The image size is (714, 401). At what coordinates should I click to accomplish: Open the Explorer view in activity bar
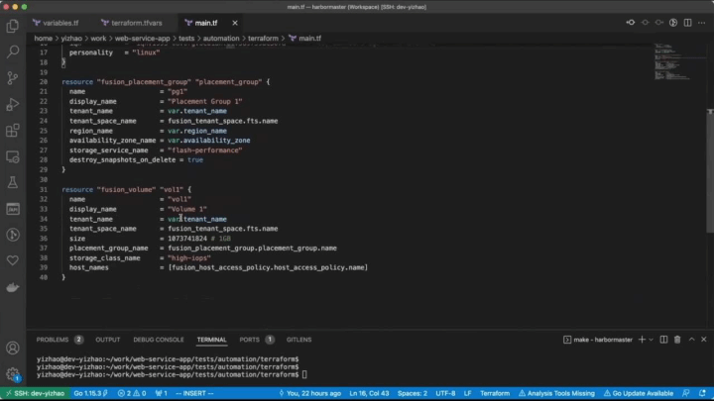click(x=13, y=26)
